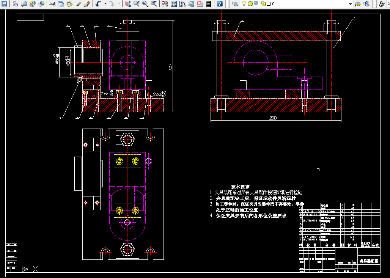Click the Zoom Previous icon
The image size is (390, 278).
[x=154, y=4]
